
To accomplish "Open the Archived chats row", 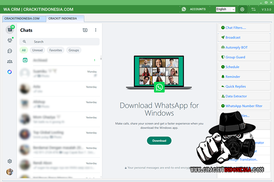I will coord(59,60).
